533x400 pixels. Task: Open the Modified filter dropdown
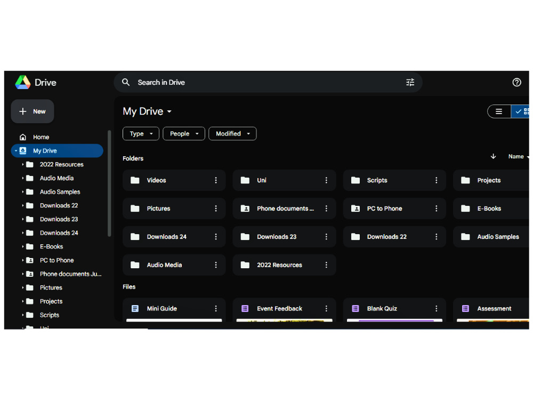232,134
